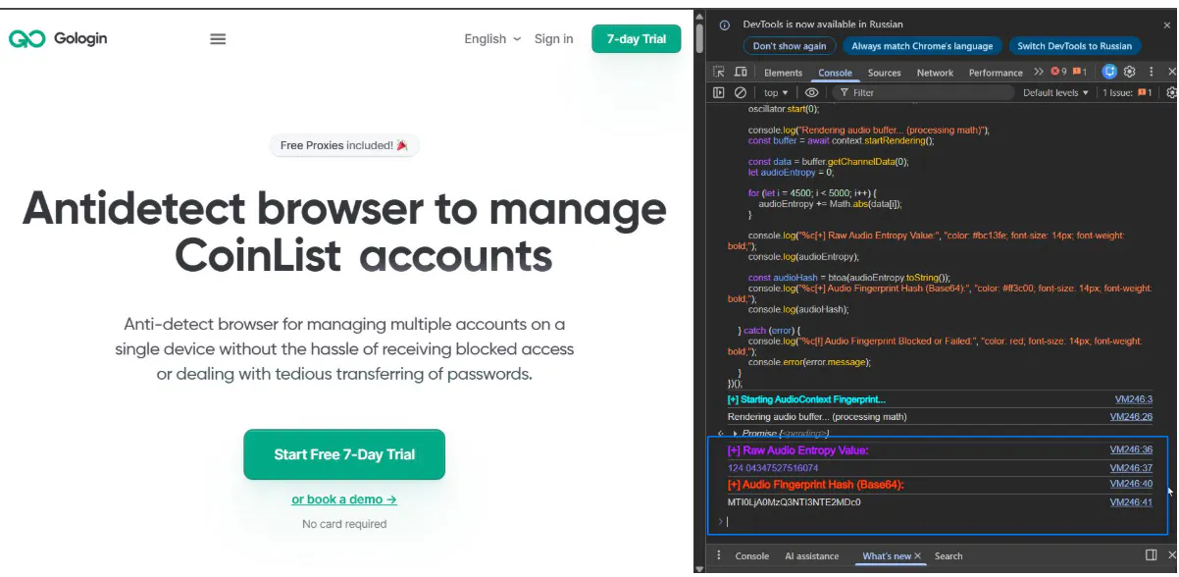This screenshot has height=577, width=1179.
Task: Click the or book a demo link
Action: click(x=344, y=499)
